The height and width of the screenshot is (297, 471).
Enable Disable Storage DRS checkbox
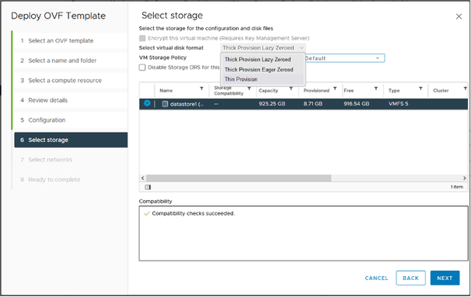(142, 67)
